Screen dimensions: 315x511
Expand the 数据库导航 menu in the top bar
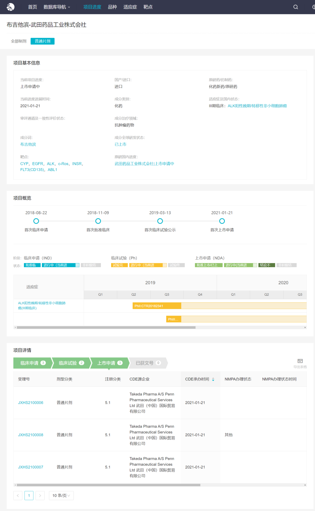pyautogui.click(x=57, y=7)
